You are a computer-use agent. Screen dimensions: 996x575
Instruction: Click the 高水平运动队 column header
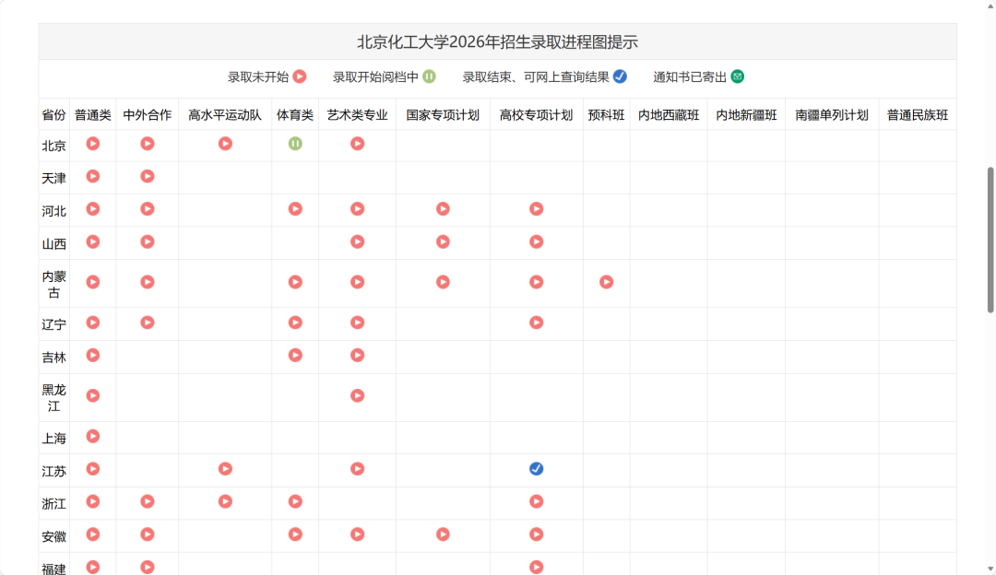[x=225, y=115]
